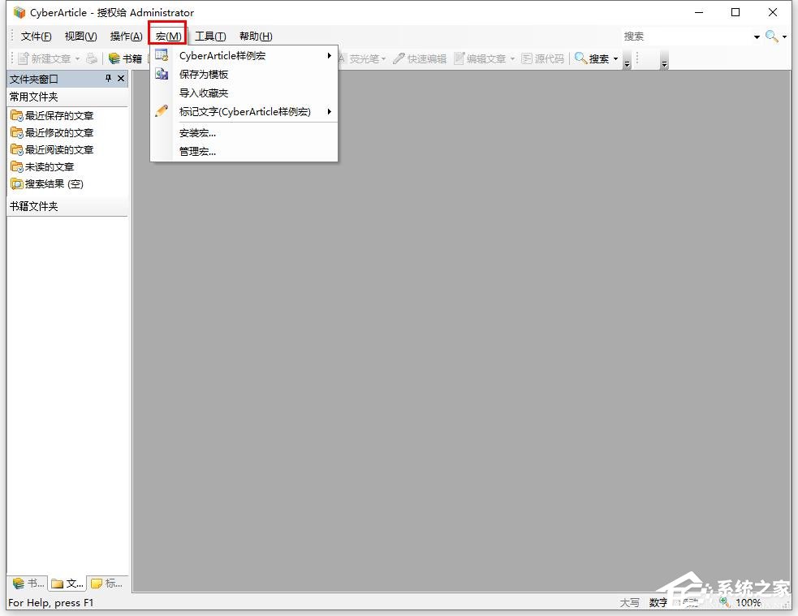Click the folder icon of 最近阅读的文章

(17, 149)
